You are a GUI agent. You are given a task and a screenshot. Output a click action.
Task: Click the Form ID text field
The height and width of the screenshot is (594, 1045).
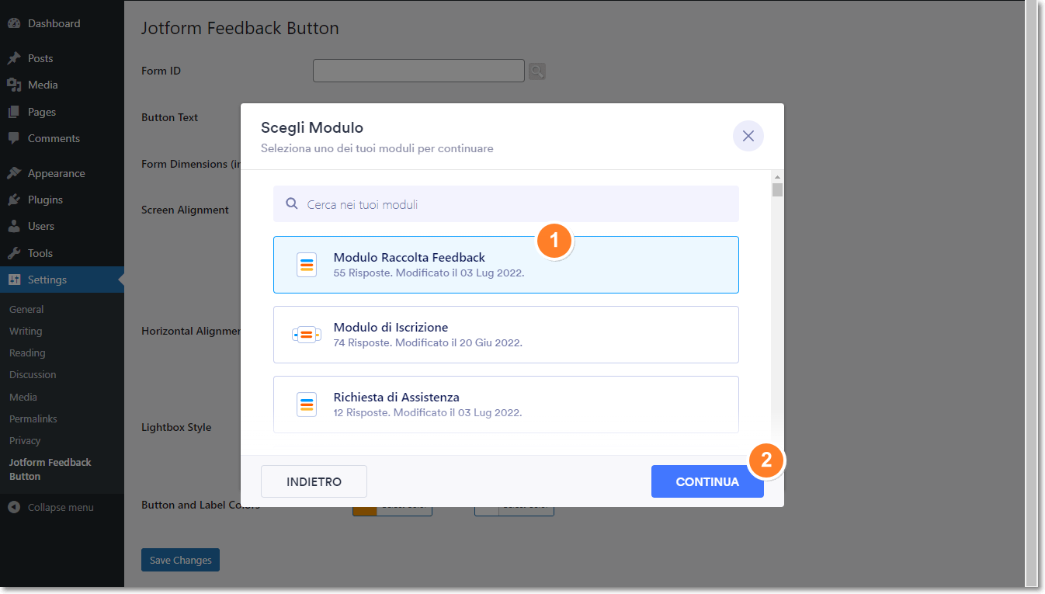pos(418,71)
